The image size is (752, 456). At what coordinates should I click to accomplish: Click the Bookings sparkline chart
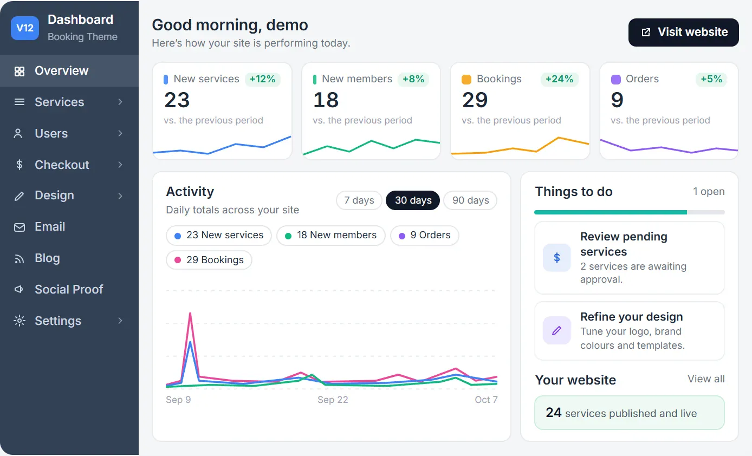pos(520,146)
